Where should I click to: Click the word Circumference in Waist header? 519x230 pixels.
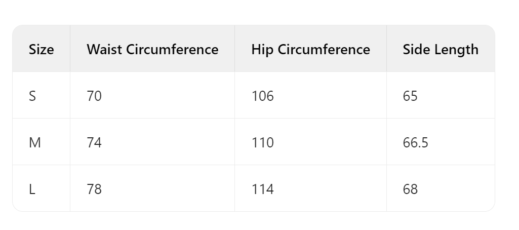click(172, 49)
